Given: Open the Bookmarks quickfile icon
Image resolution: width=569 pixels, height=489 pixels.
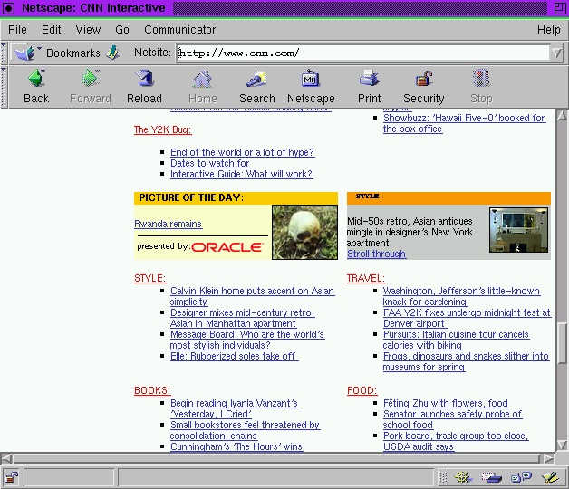Looking at the screenshot, I should [28, 53].
